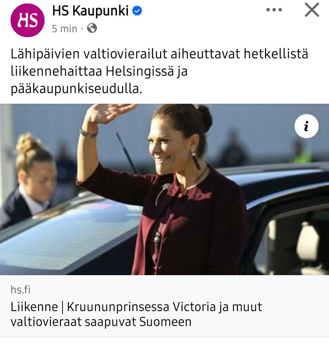Click the "Liikenne" section prefix in headline
The height and width of the screenshot is (343, 329).
click(x=34, y=307)
